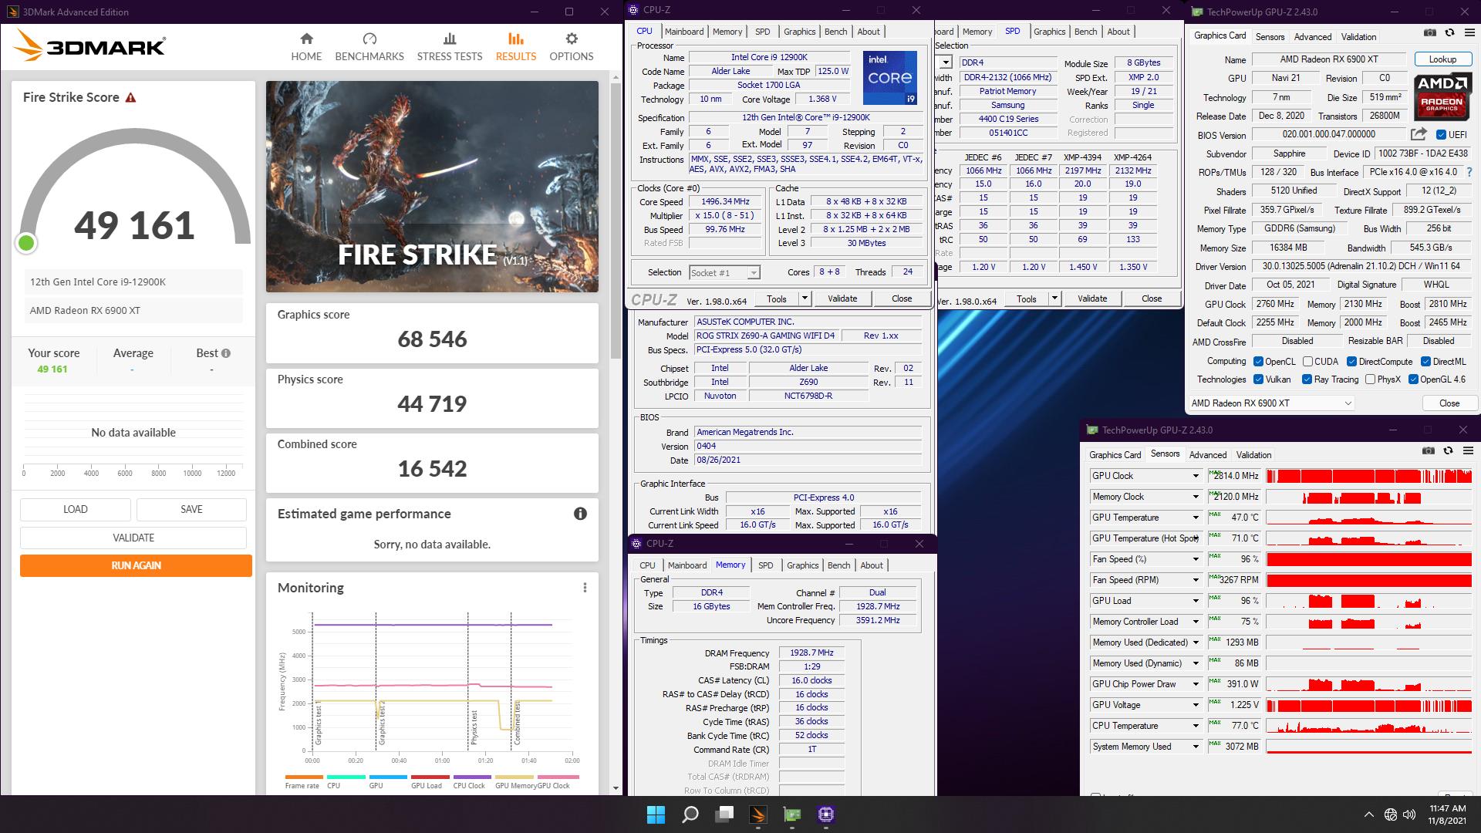1481x833 pixels.
Task: Show hidden tray icons chevron
Action: [1369, 814]
